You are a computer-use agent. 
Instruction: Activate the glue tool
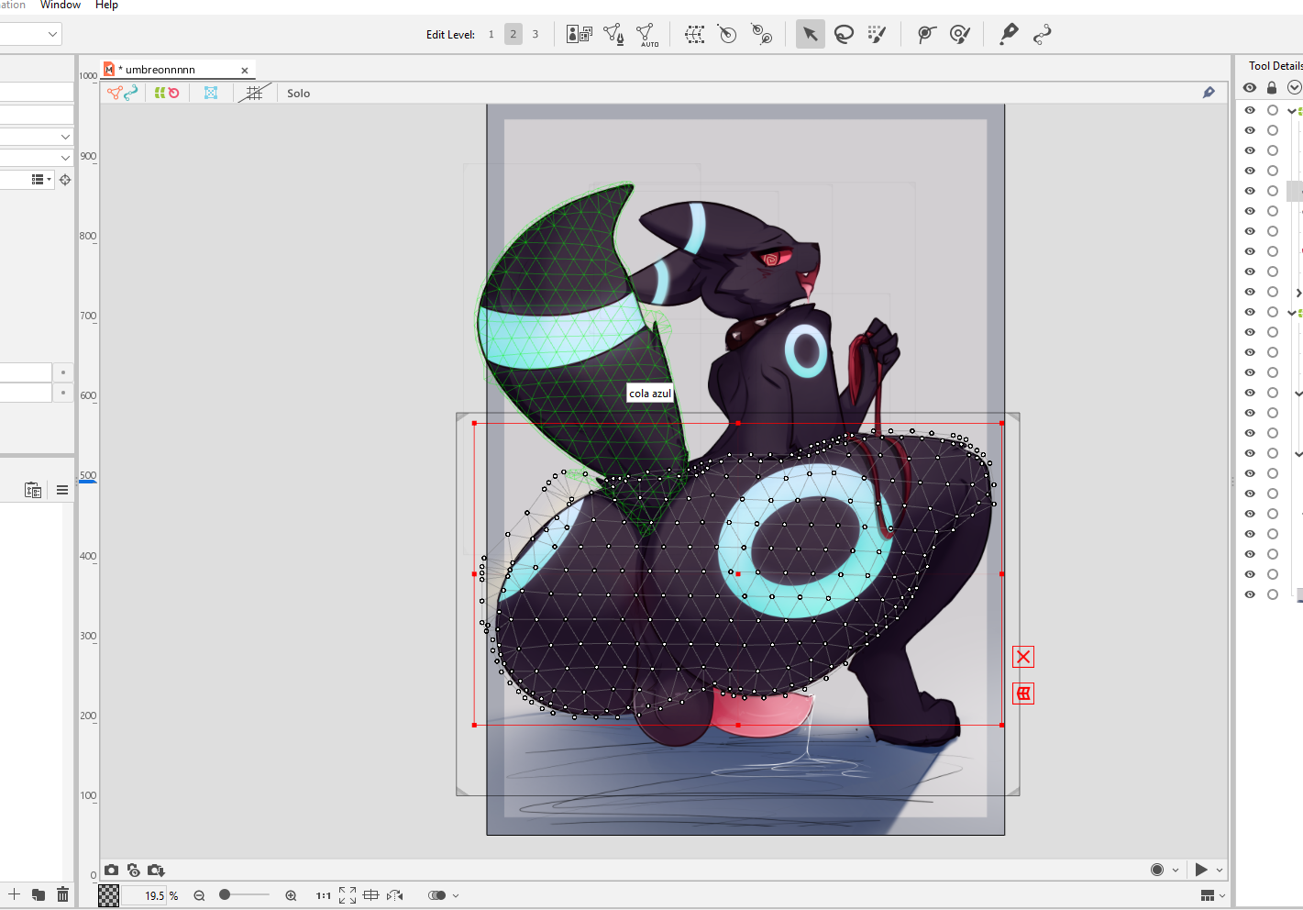coord(926,35)
